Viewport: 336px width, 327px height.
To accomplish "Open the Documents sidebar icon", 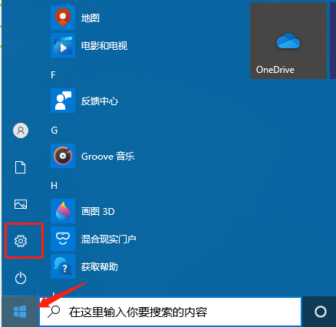I will (21, 167).
